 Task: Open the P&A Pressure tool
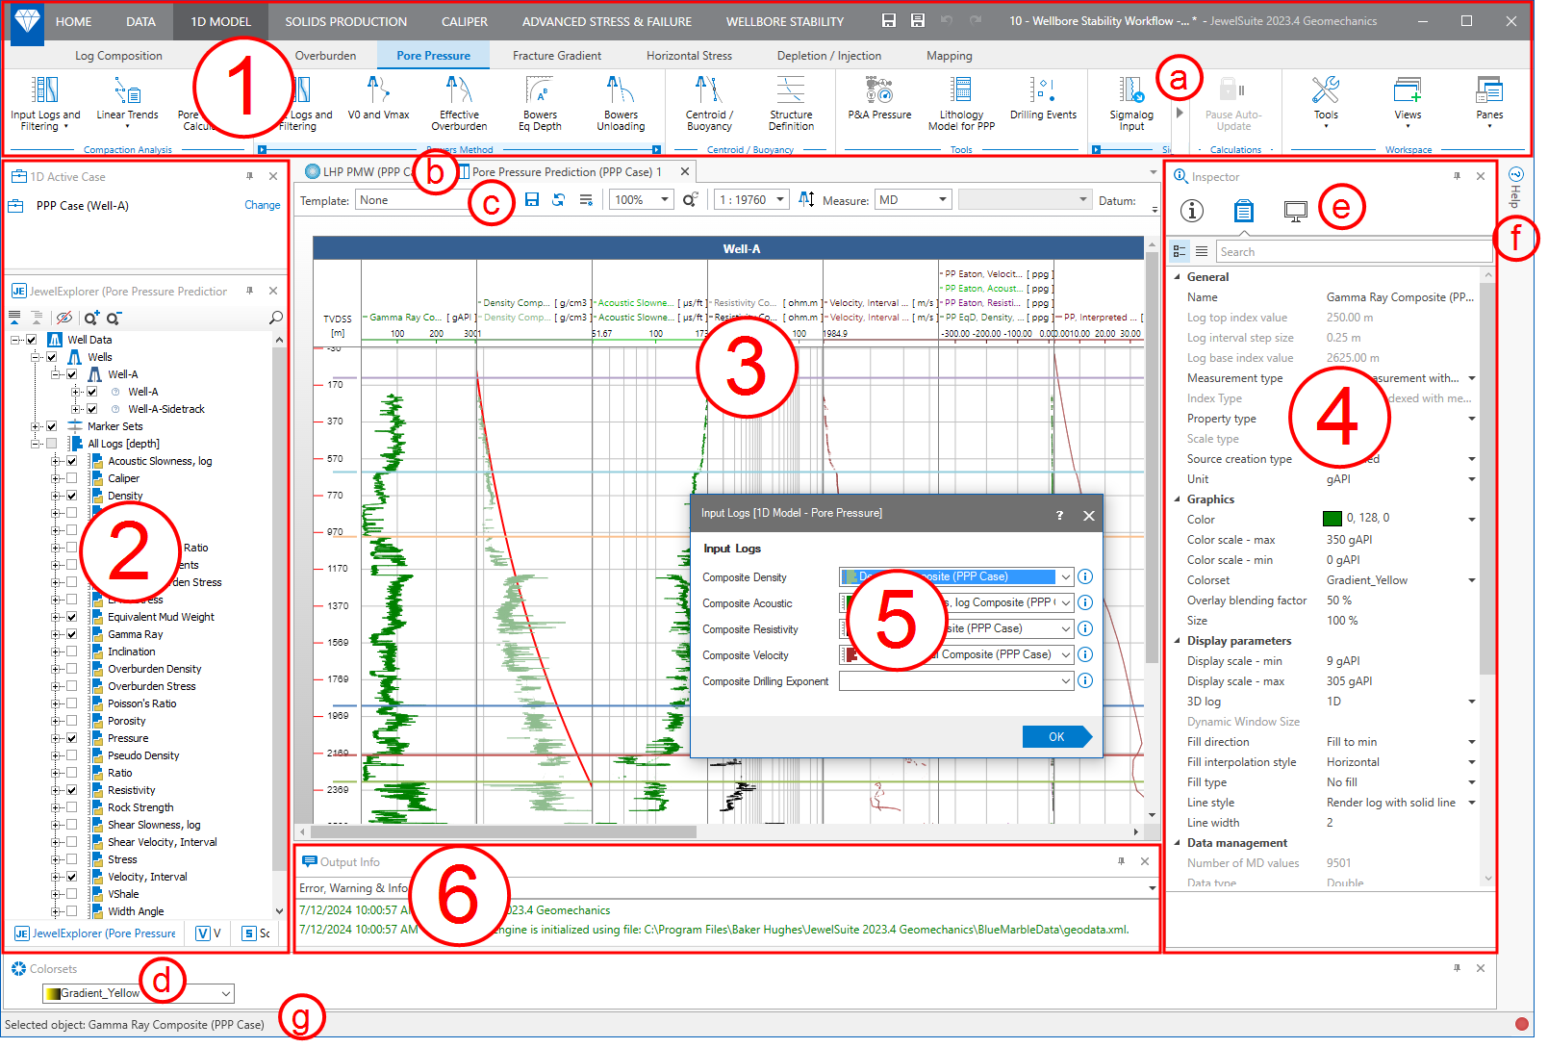pos(879,92)
